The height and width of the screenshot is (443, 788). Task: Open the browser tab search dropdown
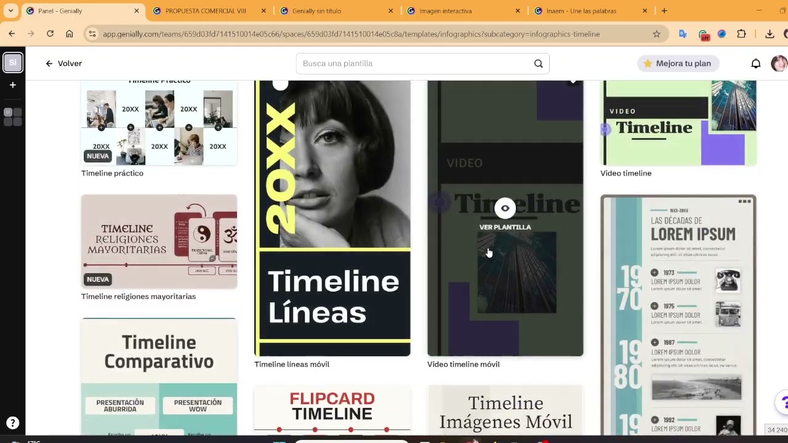point(10,10)
